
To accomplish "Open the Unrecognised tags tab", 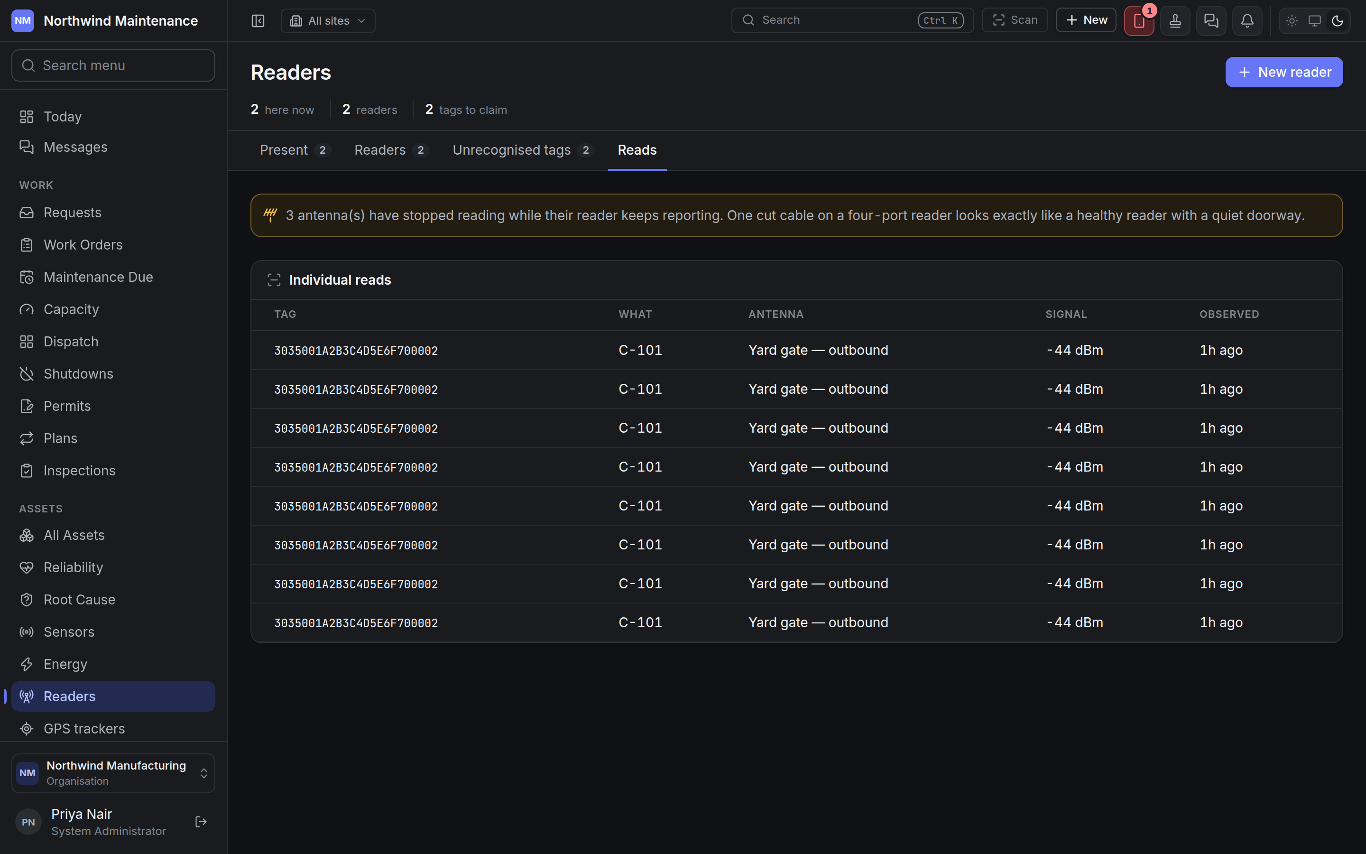I will (x=523, y=150).
